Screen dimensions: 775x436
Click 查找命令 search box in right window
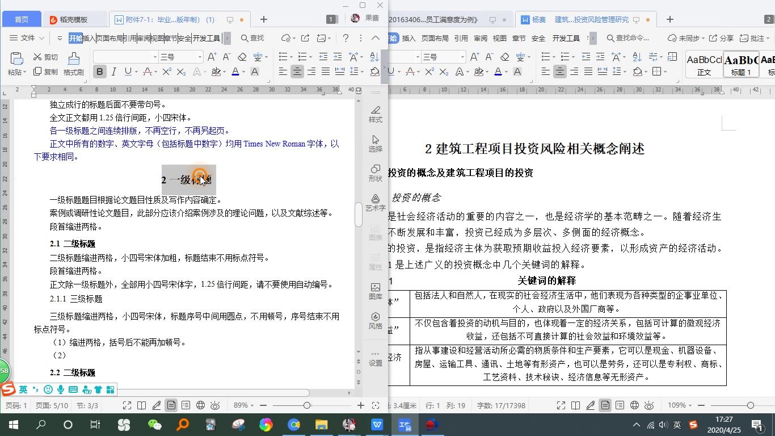point(629,38)
